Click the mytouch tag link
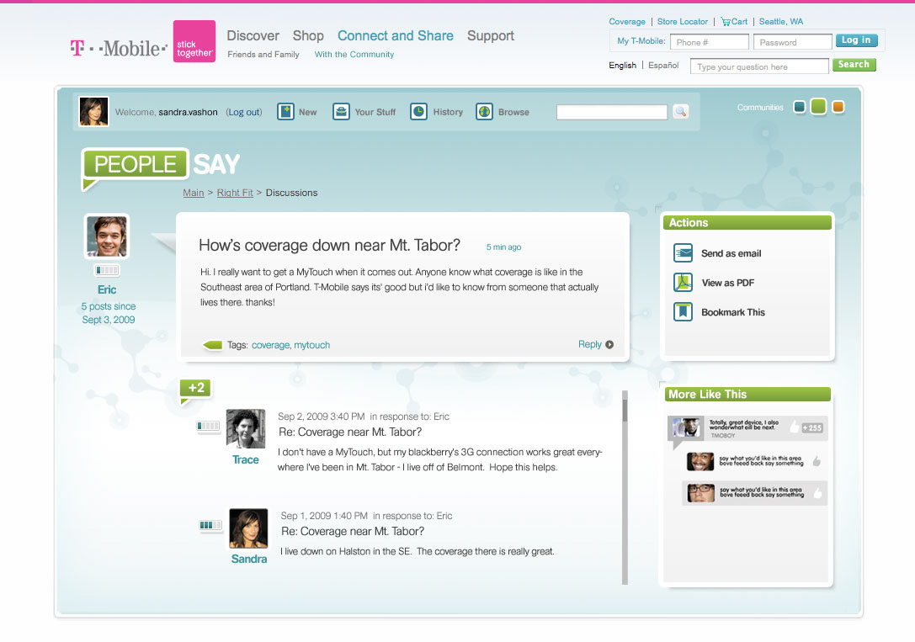This screenshot has height=642, width=915. coord(311,345)
